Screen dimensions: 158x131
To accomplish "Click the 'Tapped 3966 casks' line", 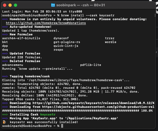I will coord(41,99).
